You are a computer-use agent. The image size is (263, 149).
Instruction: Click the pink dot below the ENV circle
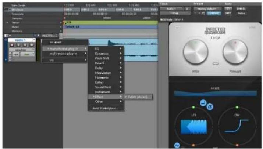click(237, 145)
